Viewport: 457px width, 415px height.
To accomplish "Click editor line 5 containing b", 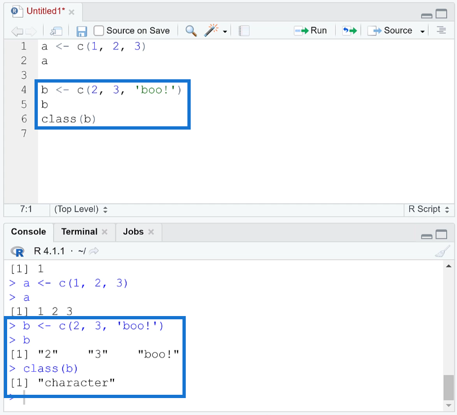I will 44,104.
